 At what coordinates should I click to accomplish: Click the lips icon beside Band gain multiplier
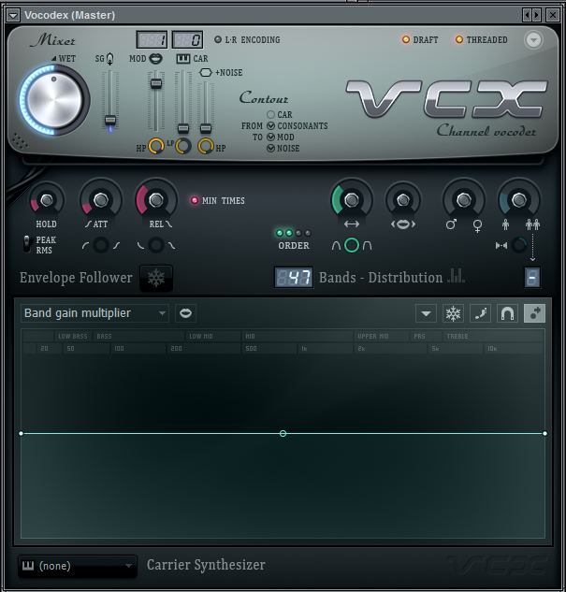pos(185,313)
